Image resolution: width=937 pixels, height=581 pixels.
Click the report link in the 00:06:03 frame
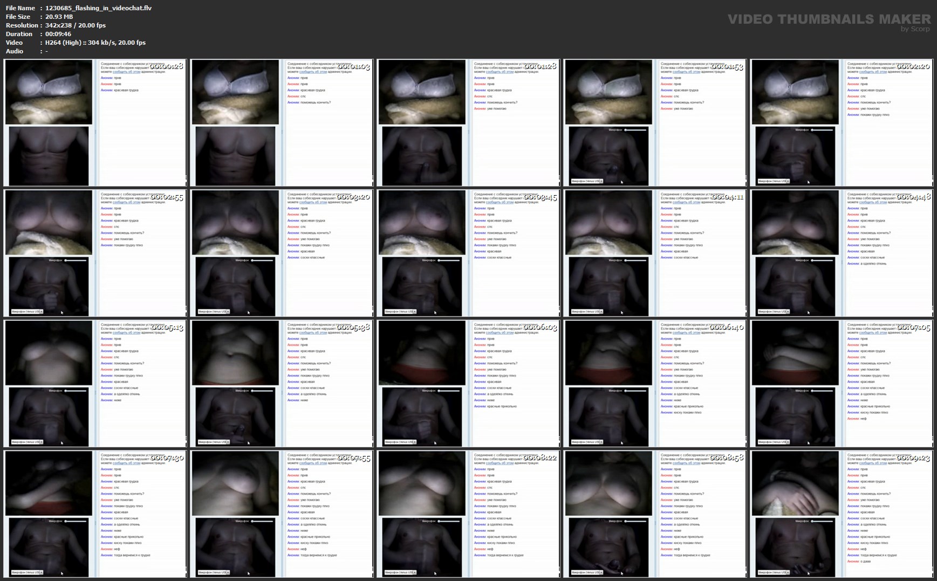click(x=500, y=333)
